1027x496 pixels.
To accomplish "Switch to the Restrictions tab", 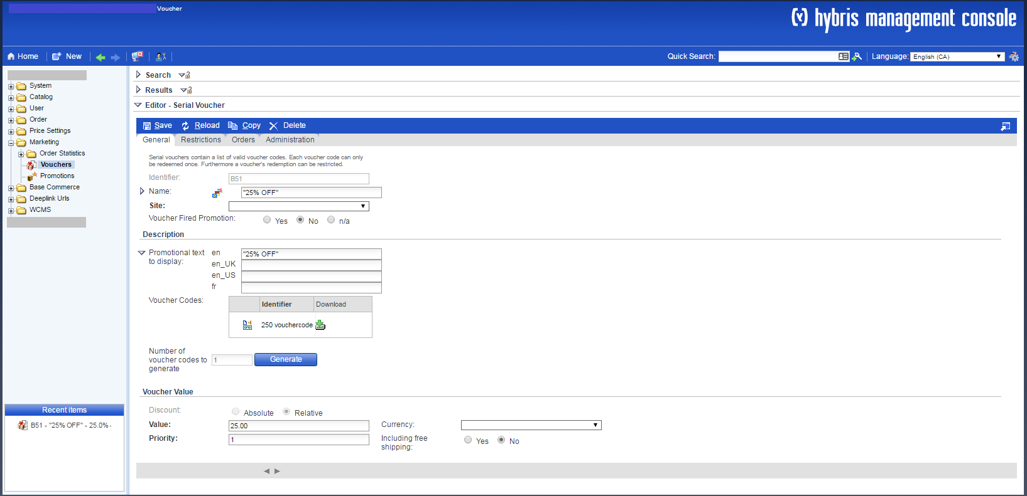I will point(201,140).
